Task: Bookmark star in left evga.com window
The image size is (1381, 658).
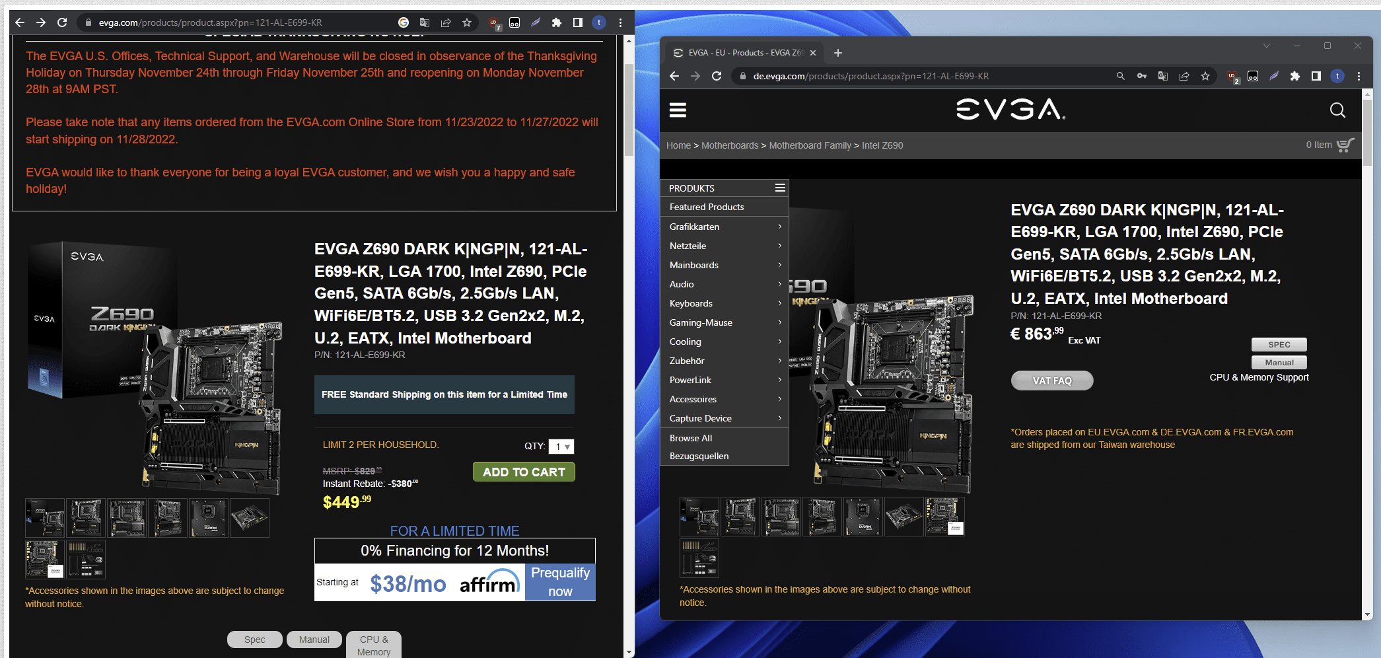Action: coord(467,22)
